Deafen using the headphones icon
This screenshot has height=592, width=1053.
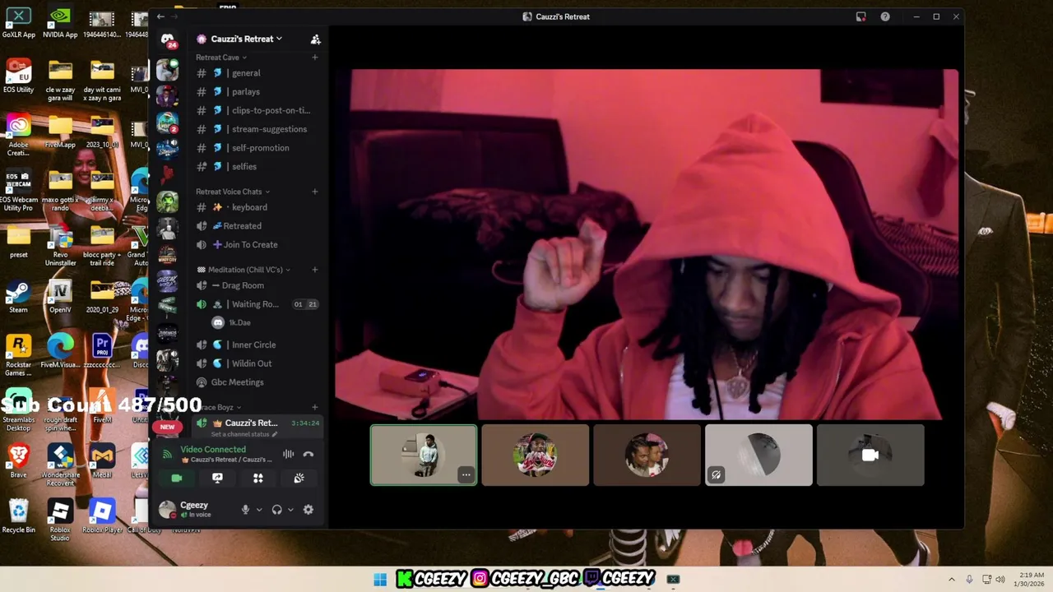click(x=276, y=510)
